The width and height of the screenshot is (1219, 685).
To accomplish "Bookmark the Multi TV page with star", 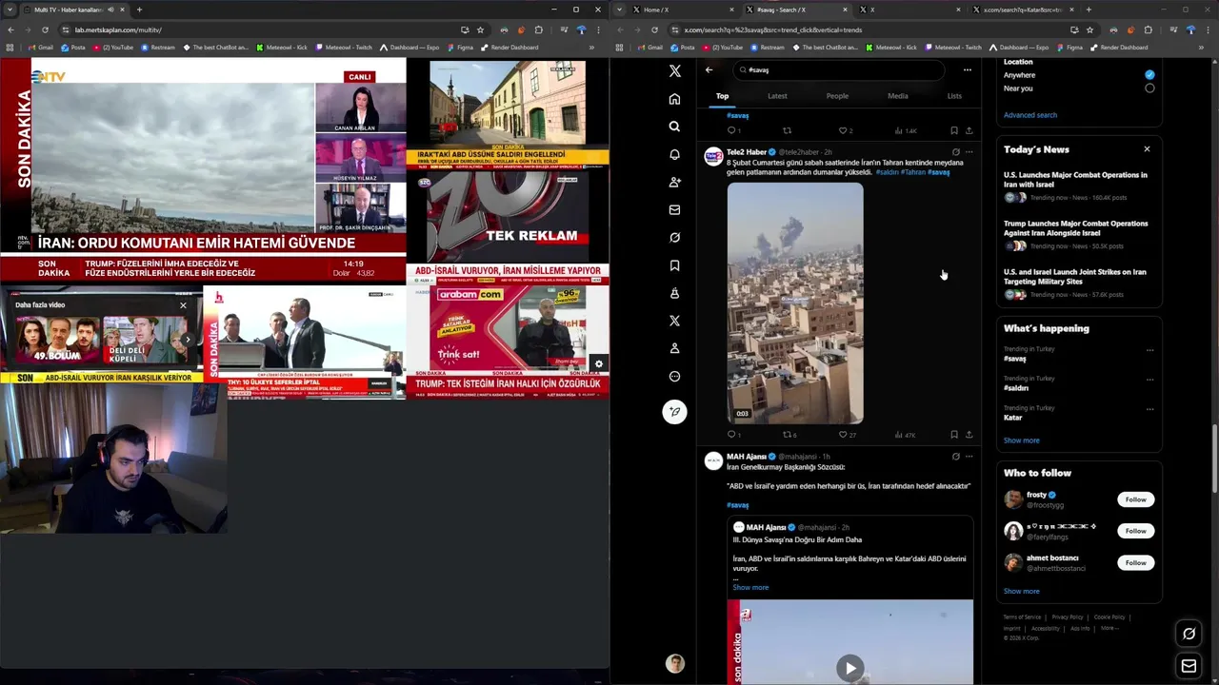I will 480,29.
